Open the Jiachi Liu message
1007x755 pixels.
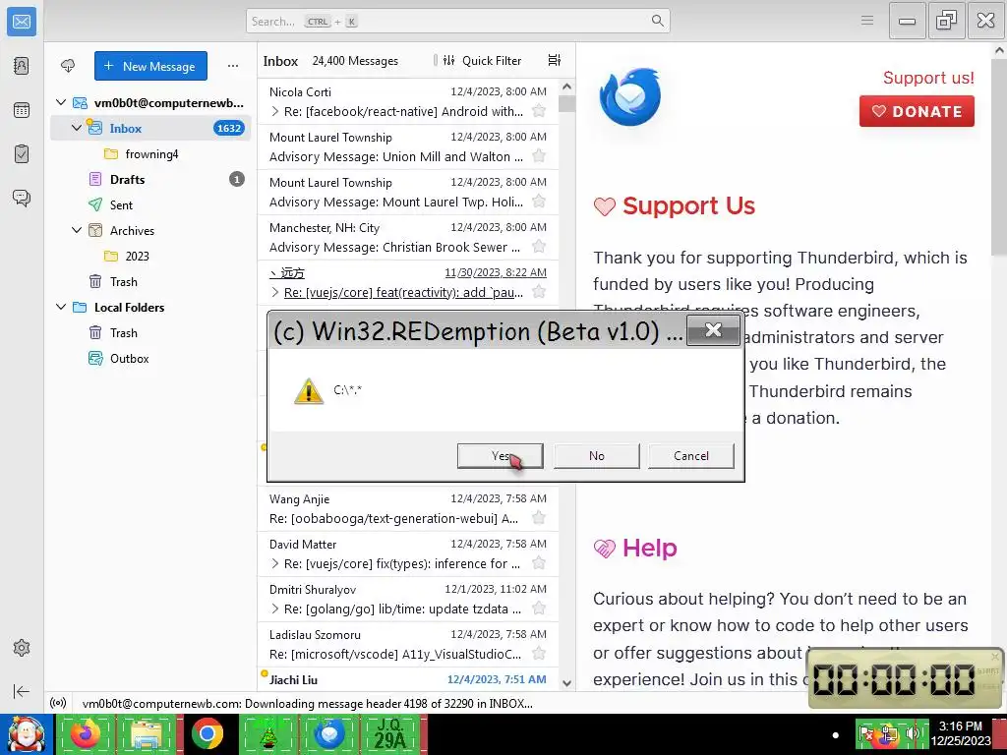tap(408, 679)
